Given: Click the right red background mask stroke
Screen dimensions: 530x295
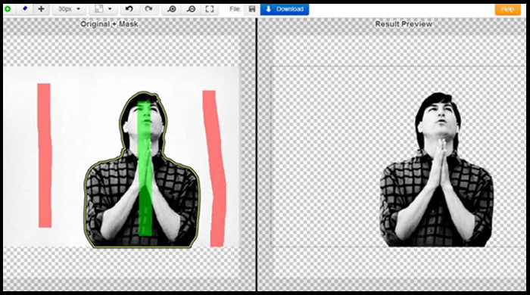Looking at the screenshot, I should click(214, 169).
